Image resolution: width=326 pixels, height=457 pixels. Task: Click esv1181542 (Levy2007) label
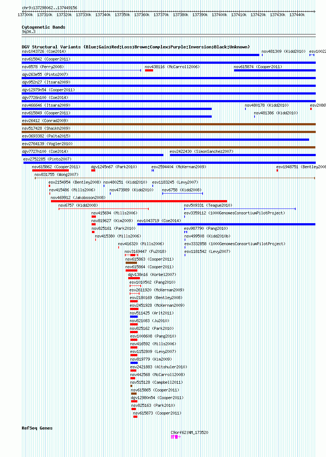(207, 251)
